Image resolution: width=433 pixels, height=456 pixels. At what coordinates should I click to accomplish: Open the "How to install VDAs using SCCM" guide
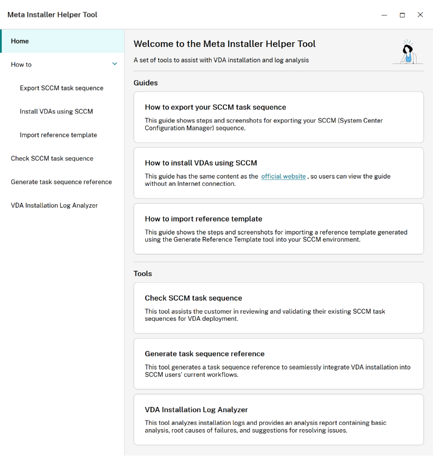pyautogui.click(x=278, y=172)
